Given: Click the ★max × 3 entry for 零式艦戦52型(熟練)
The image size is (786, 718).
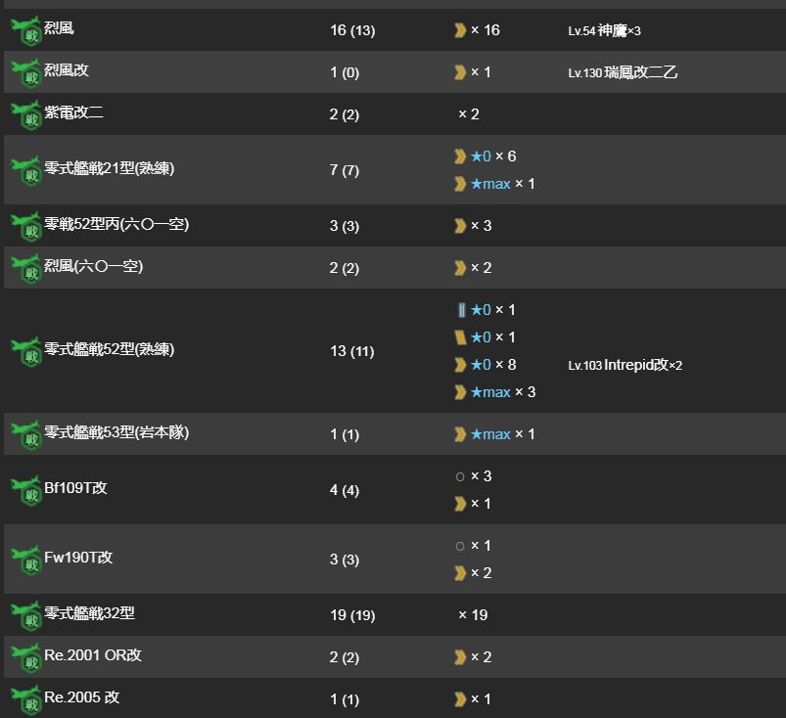Looking at the screenshot, I should point(503,392).
